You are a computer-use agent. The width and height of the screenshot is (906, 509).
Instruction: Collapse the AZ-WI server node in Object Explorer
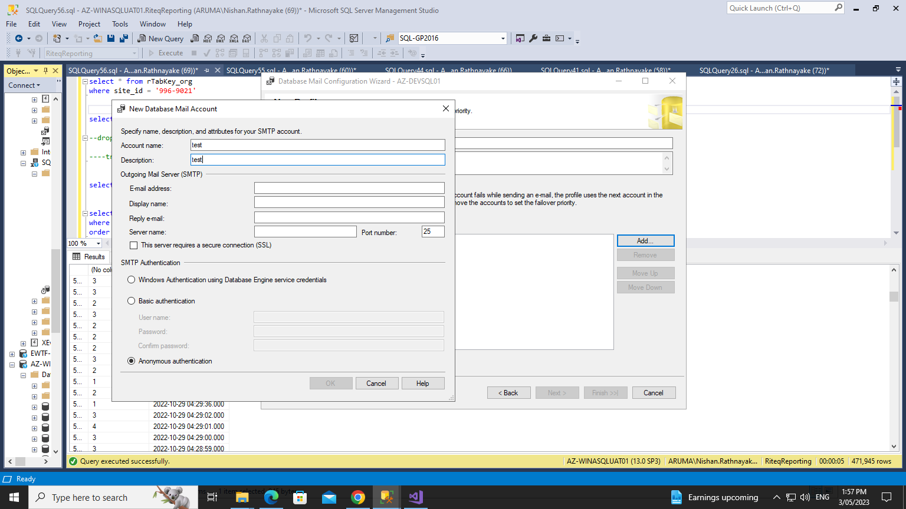(12, 365)
